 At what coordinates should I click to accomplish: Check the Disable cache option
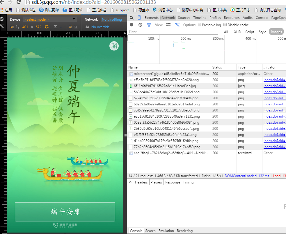click(225, 25)
